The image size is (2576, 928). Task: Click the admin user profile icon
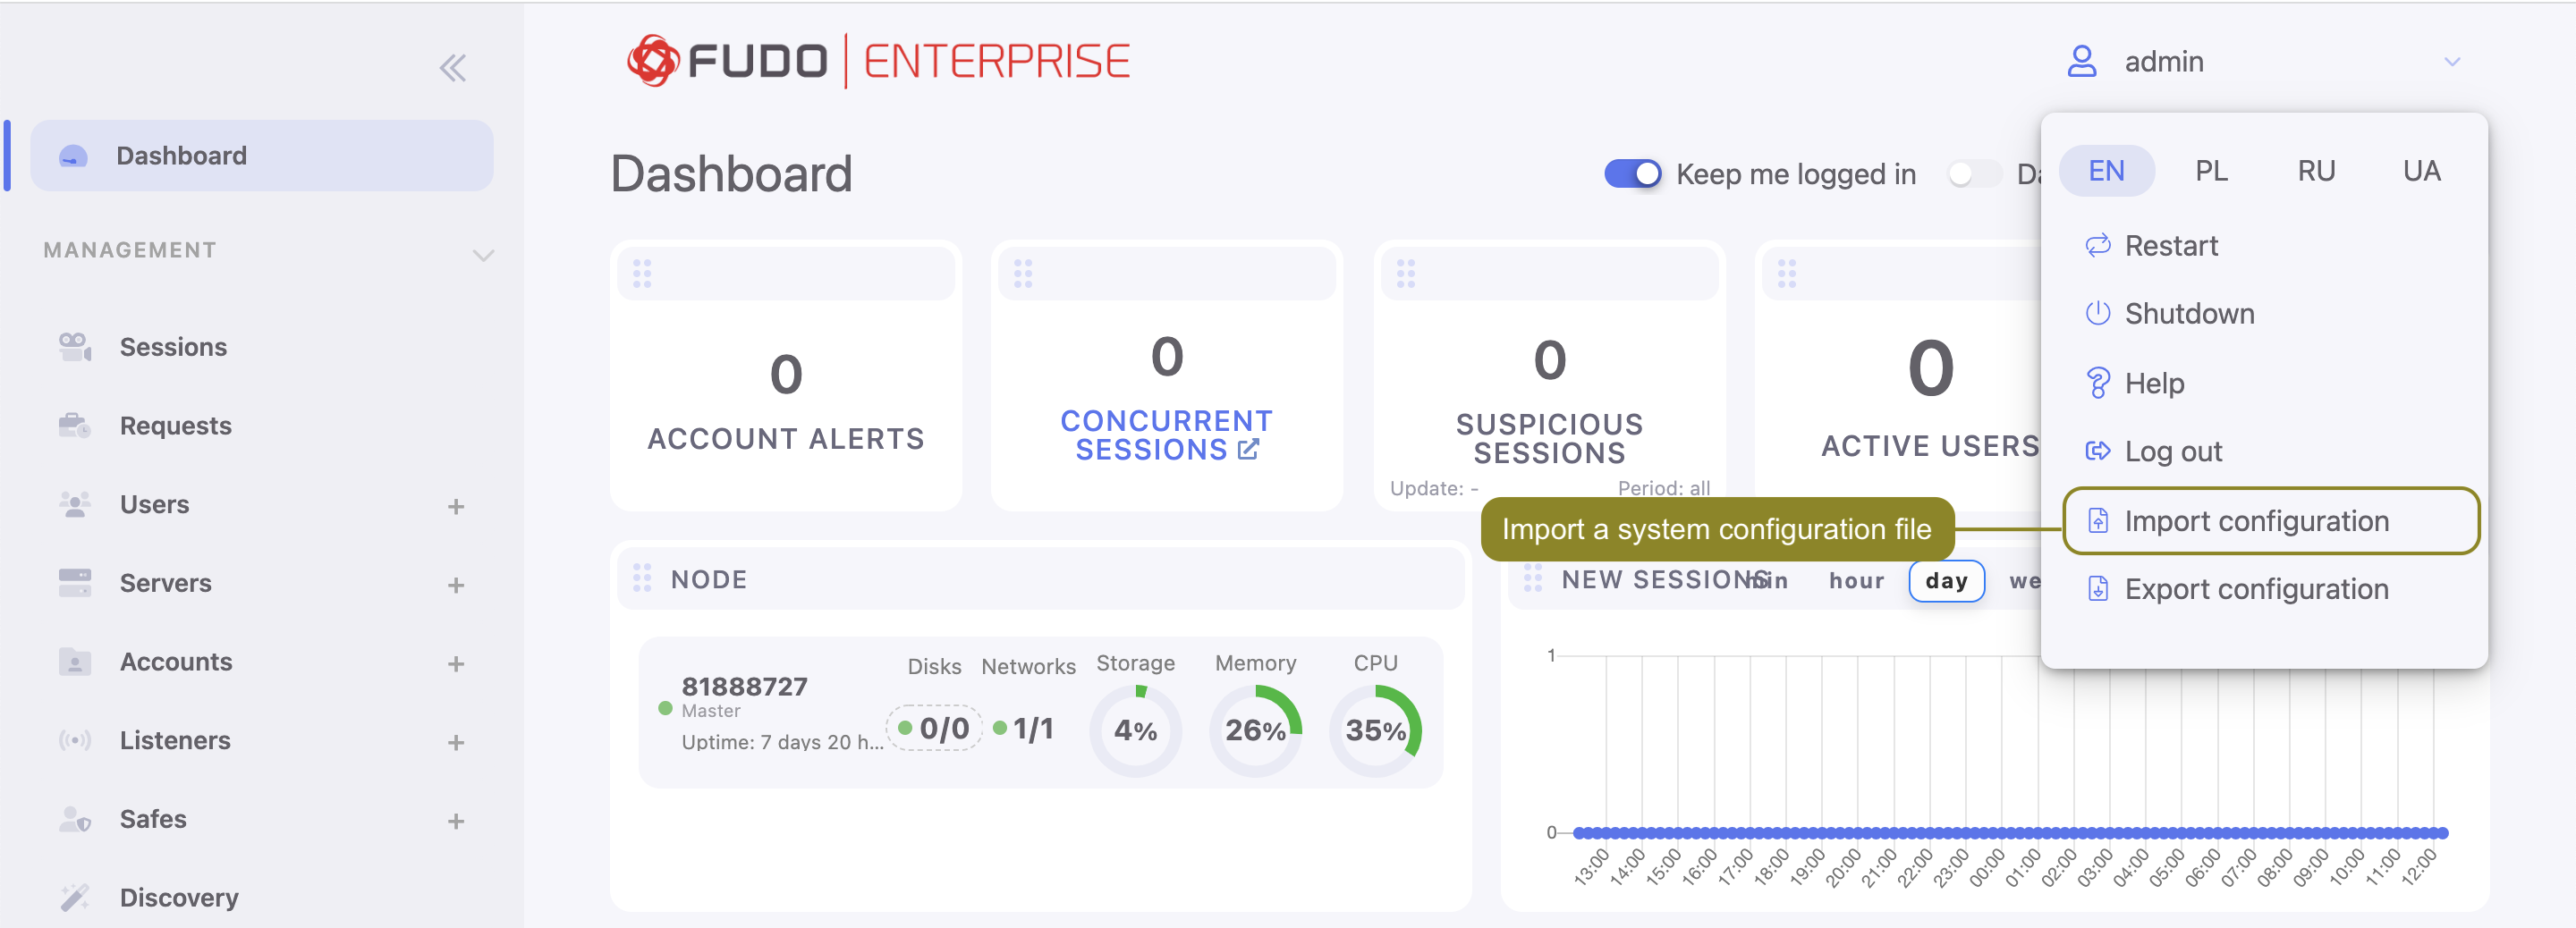tap(2081, 62)
